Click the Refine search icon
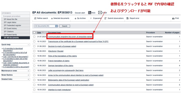The width and height of the screenshot is (183, 95). [35, 18]
